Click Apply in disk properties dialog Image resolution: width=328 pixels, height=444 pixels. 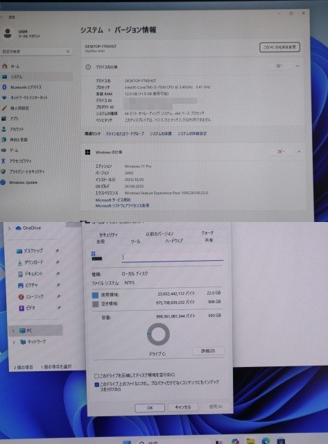(216, 407)
